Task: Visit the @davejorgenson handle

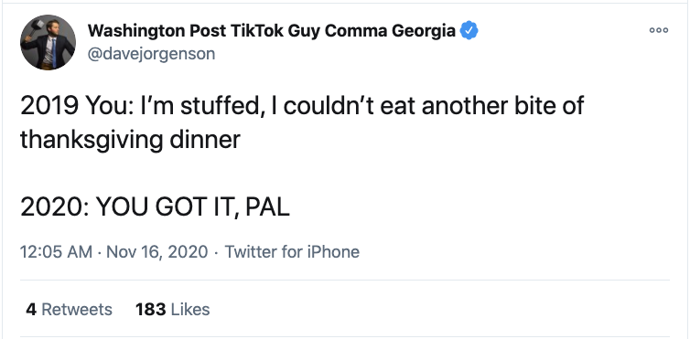Action: pos(151,54)
